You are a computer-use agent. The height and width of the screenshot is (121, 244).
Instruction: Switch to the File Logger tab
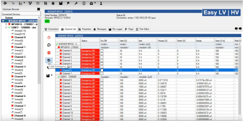pyautogui.click(x=116, y=29)
